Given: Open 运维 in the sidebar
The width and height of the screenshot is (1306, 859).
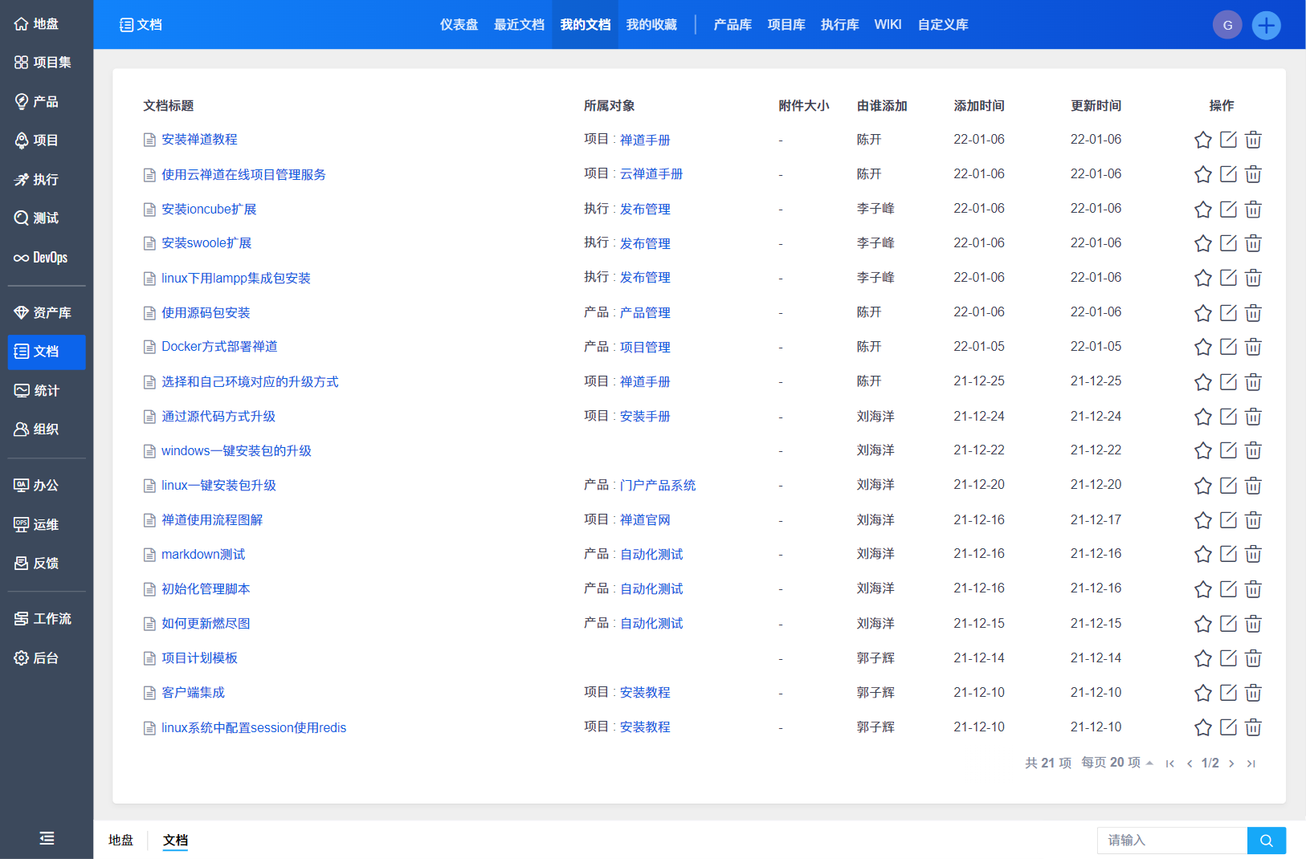Looking at the screenshot, I should point(37,525).
